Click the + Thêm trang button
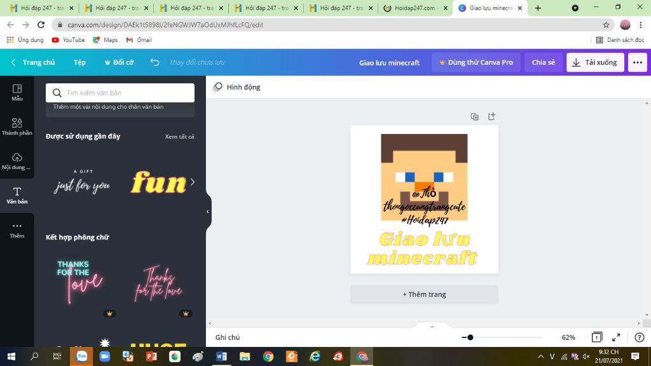This screenshot has width=651, height=366. 424,294
